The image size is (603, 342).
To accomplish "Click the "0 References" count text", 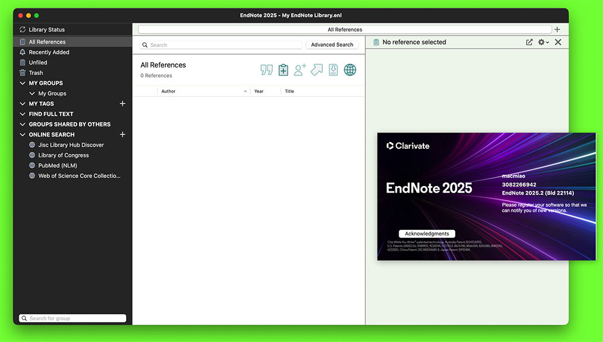I will [156, 76].
